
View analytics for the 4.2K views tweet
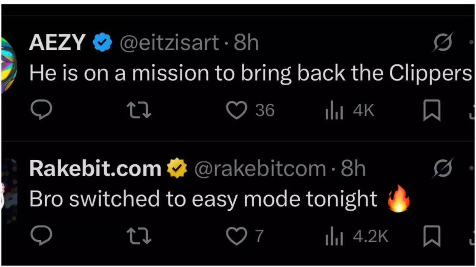point(334,237)
